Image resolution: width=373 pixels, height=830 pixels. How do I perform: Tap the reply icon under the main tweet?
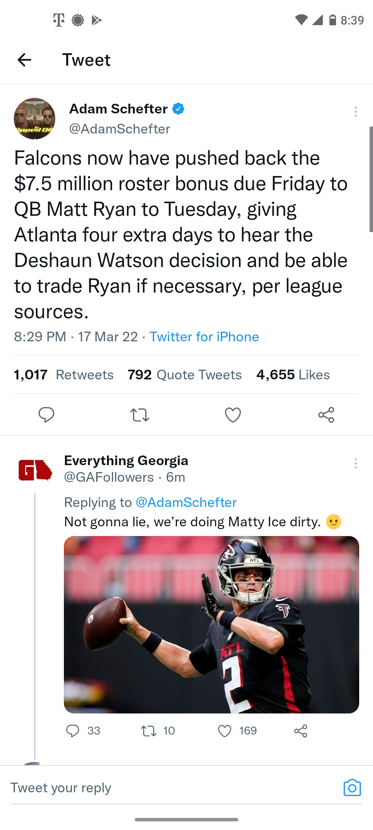[46, 415]
